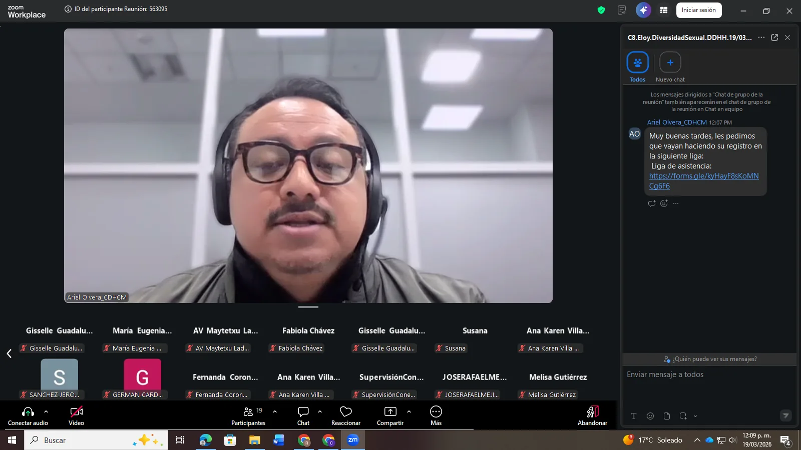801x450 pixels.
Task: Expand audio options arrow next to Conectar audio
Action: coord(46,411)
